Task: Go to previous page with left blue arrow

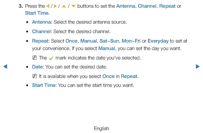Action: 5,66
